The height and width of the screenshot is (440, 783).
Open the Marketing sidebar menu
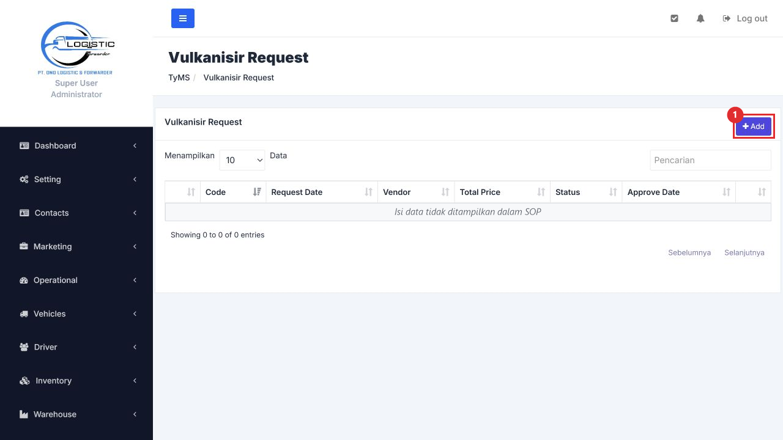76,246
